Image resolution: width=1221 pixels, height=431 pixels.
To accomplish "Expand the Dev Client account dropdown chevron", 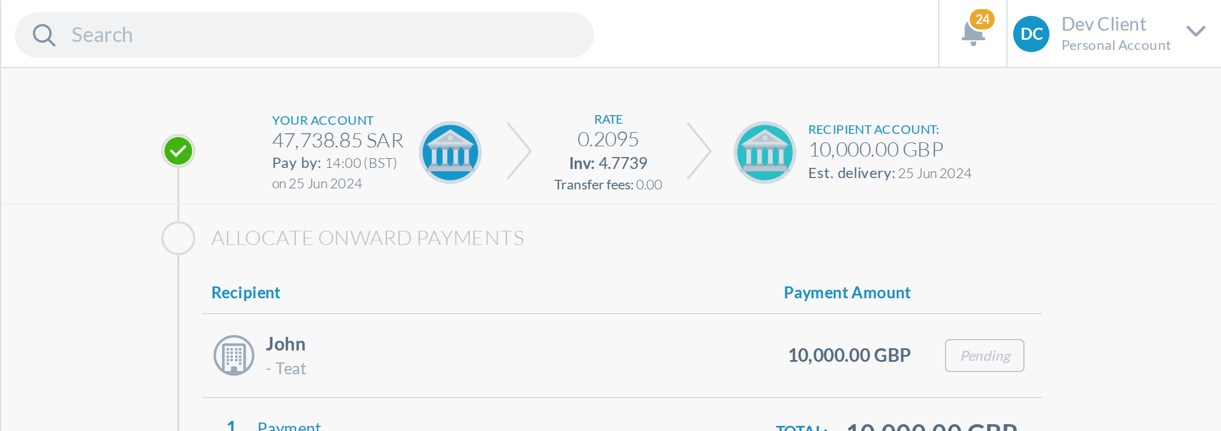I will 1195,31.
